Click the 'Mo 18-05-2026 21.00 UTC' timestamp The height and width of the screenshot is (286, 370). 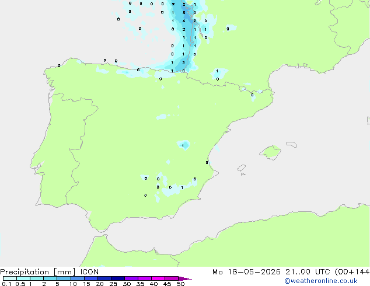(271, 272)
